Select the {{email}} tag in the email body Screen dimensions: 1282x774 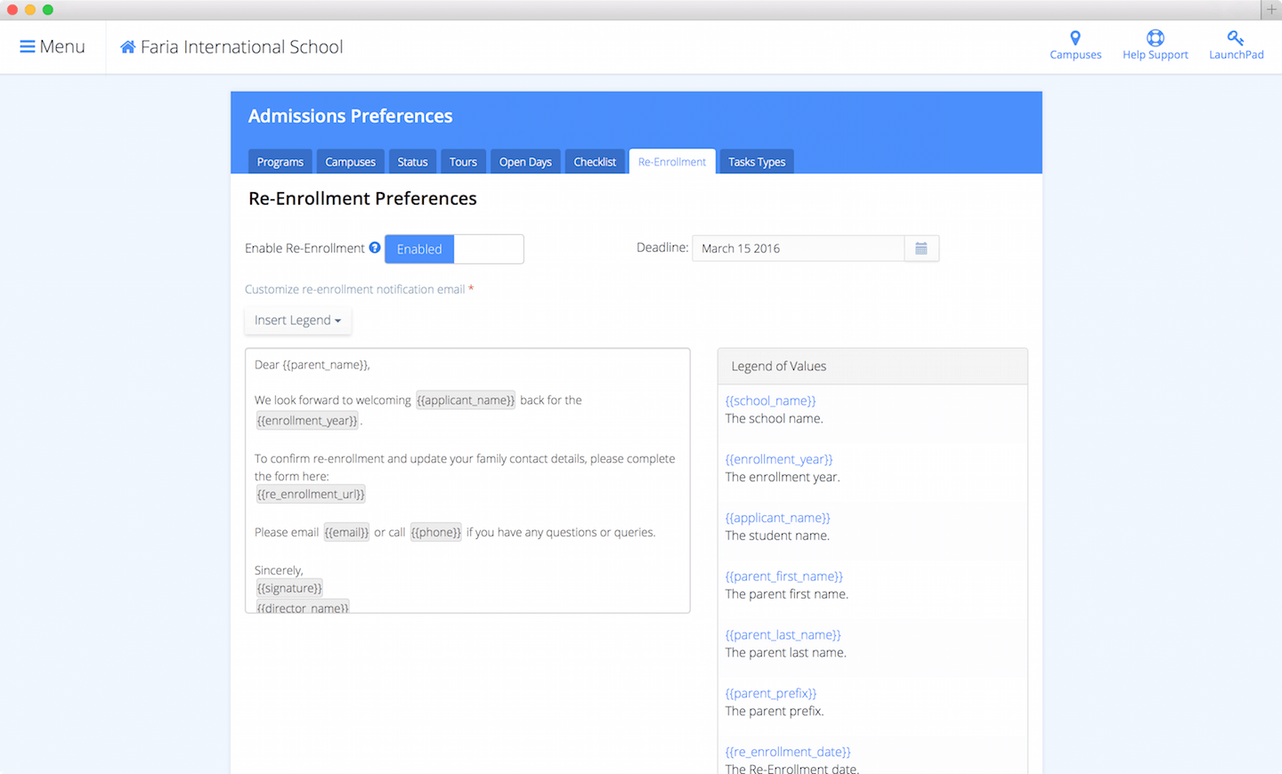point(346,533)
